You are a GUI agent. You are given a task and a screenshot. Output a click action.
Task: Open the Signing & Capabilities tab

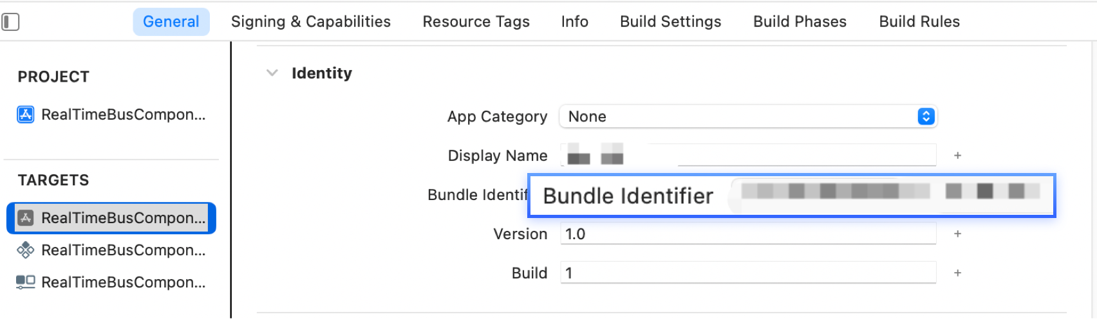click(x=310, y=22)
